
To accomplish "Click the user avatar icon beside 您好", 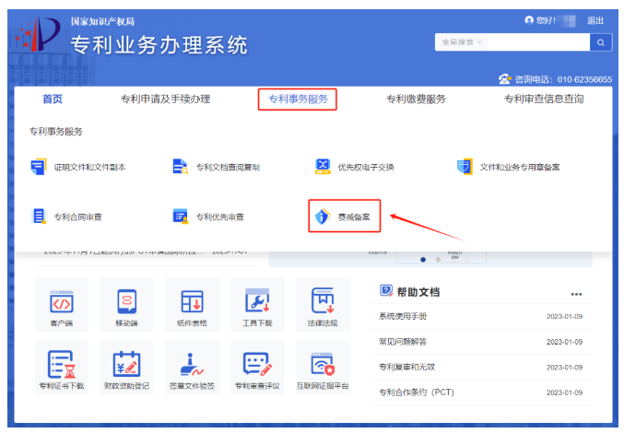I will pos(529,20).
